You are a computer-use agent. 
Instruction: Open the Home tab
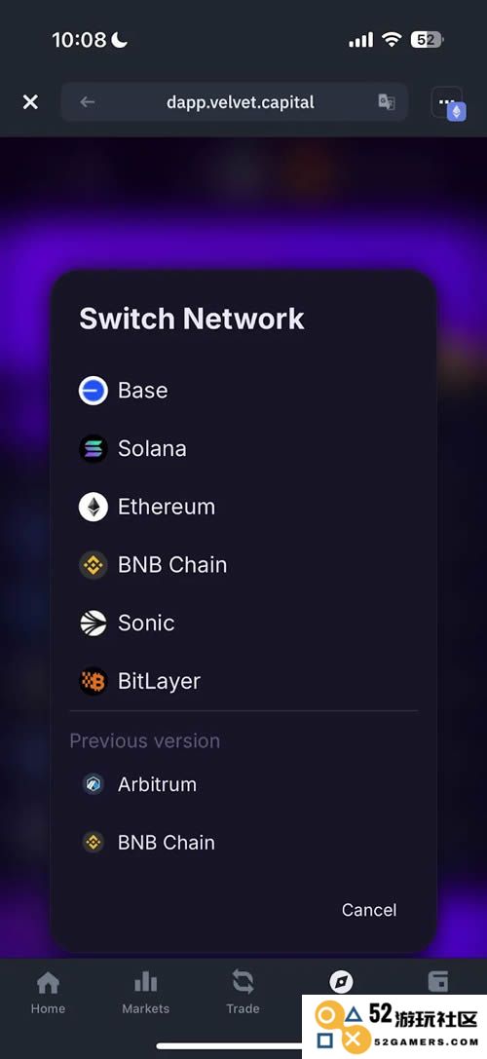48,993
